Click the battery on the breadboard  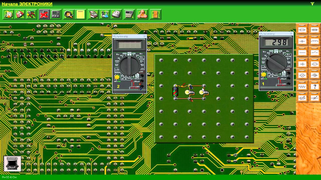pos(176,92)
